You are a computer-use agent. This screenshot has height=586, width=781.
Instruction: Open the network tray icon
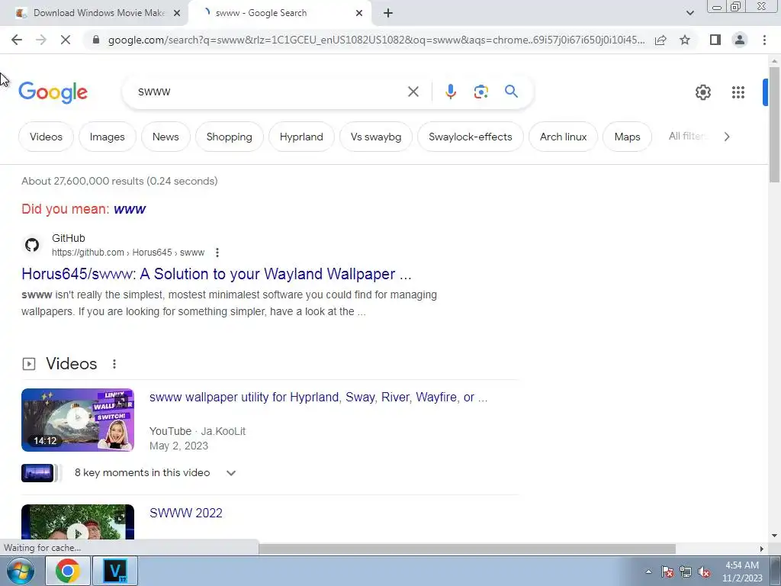coord(686,572)
